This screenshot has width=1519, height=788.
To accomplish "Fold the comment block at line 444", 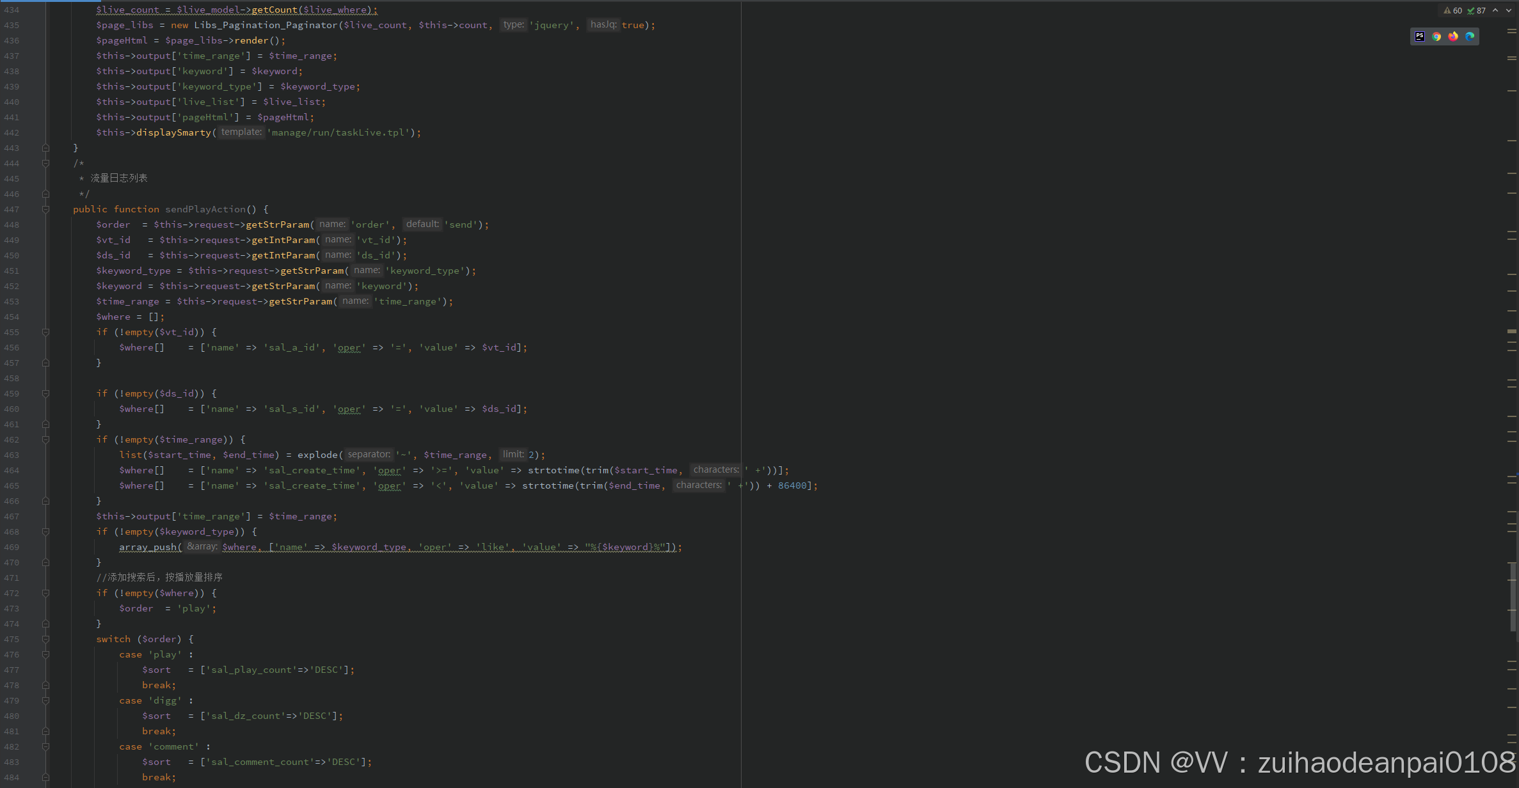I will tap(45, 163).
